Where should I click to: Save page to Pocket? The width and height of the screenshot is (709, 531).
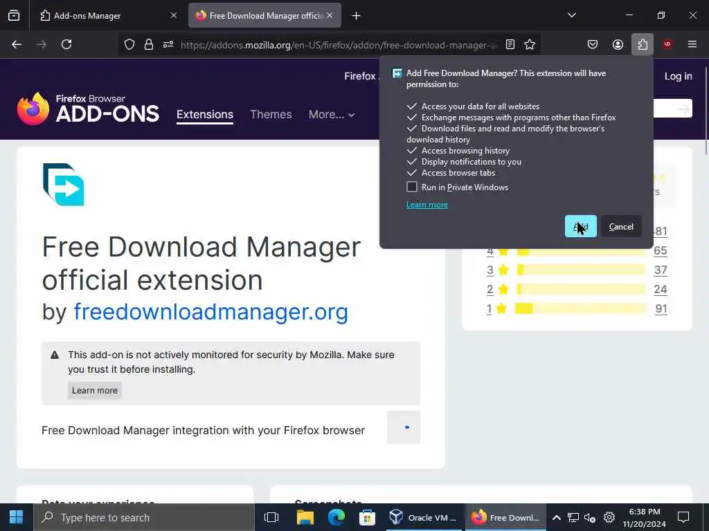(x=593, y=44)
